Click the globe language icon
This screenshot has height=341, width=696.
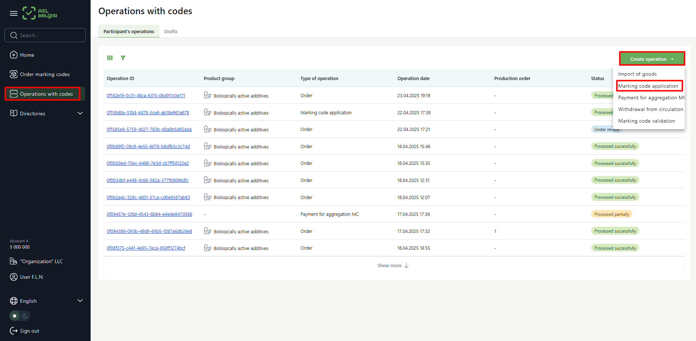point(13,301)
